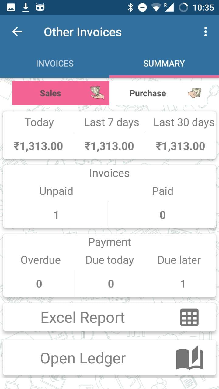Tap the Excel Report grid icon
Viewport: 219px width, 389px height.
(x=189, y=317)
